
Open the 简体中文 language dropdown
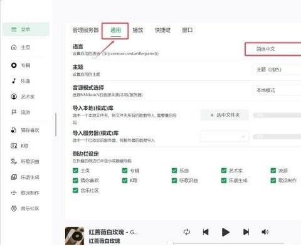point(273,49)
